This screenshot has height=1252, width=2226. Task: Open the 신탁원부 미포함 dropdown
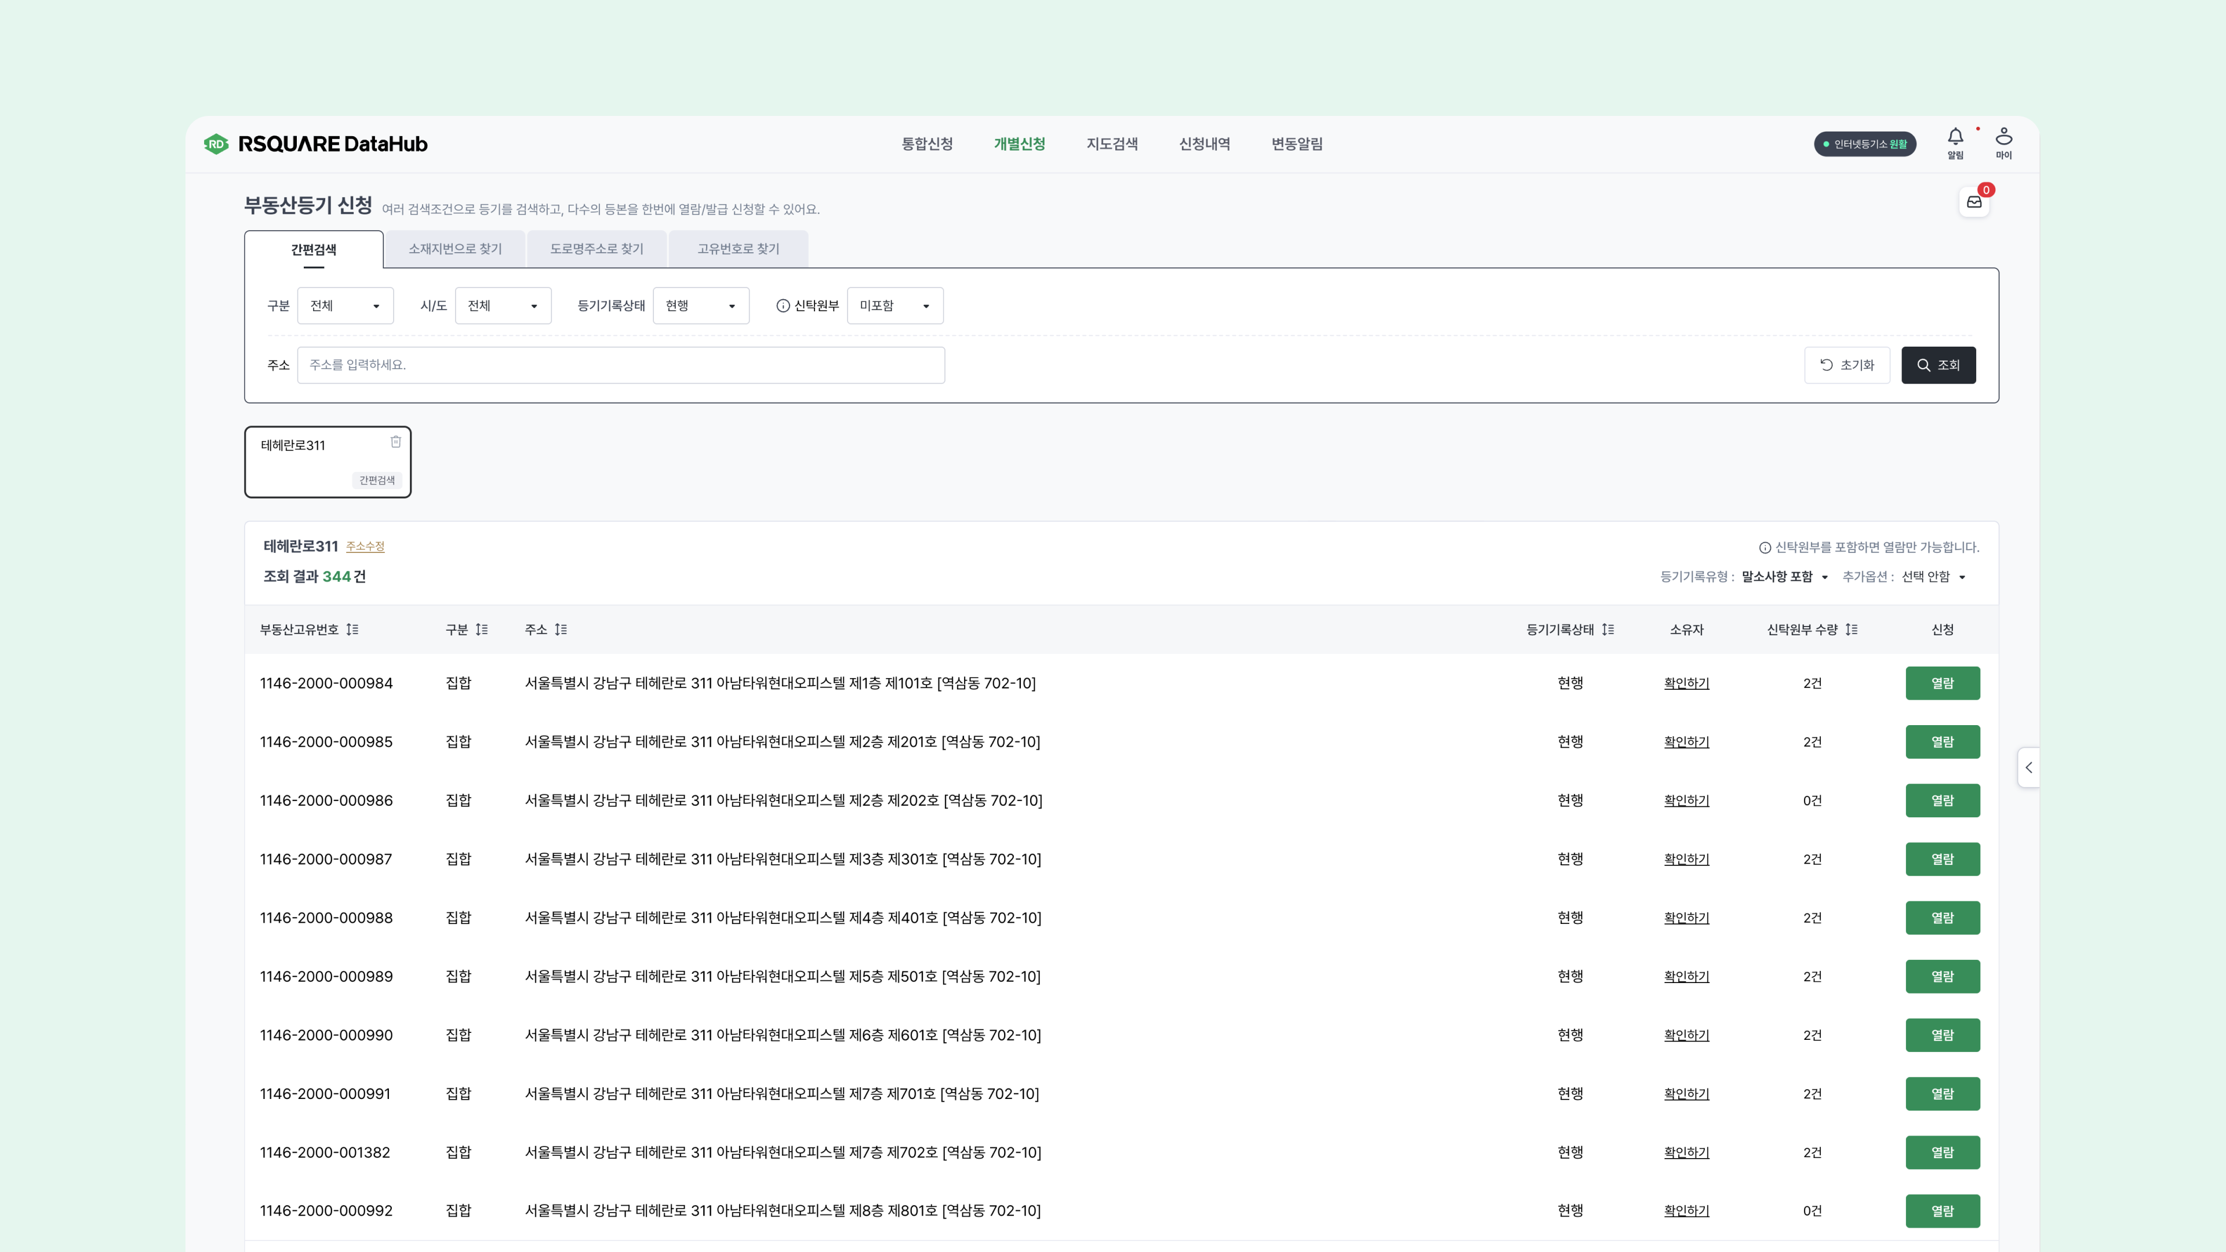coord(894,306)
